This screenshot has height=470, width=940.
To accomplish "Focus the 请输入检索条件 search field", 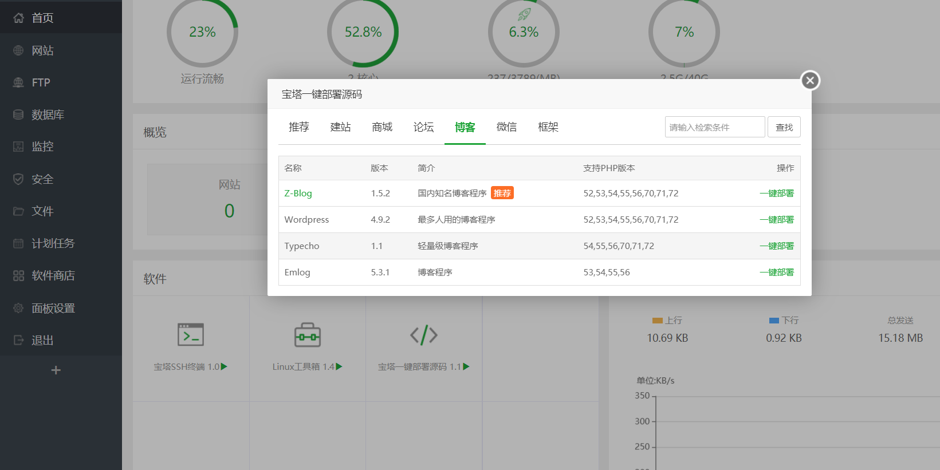I will 714,127.
